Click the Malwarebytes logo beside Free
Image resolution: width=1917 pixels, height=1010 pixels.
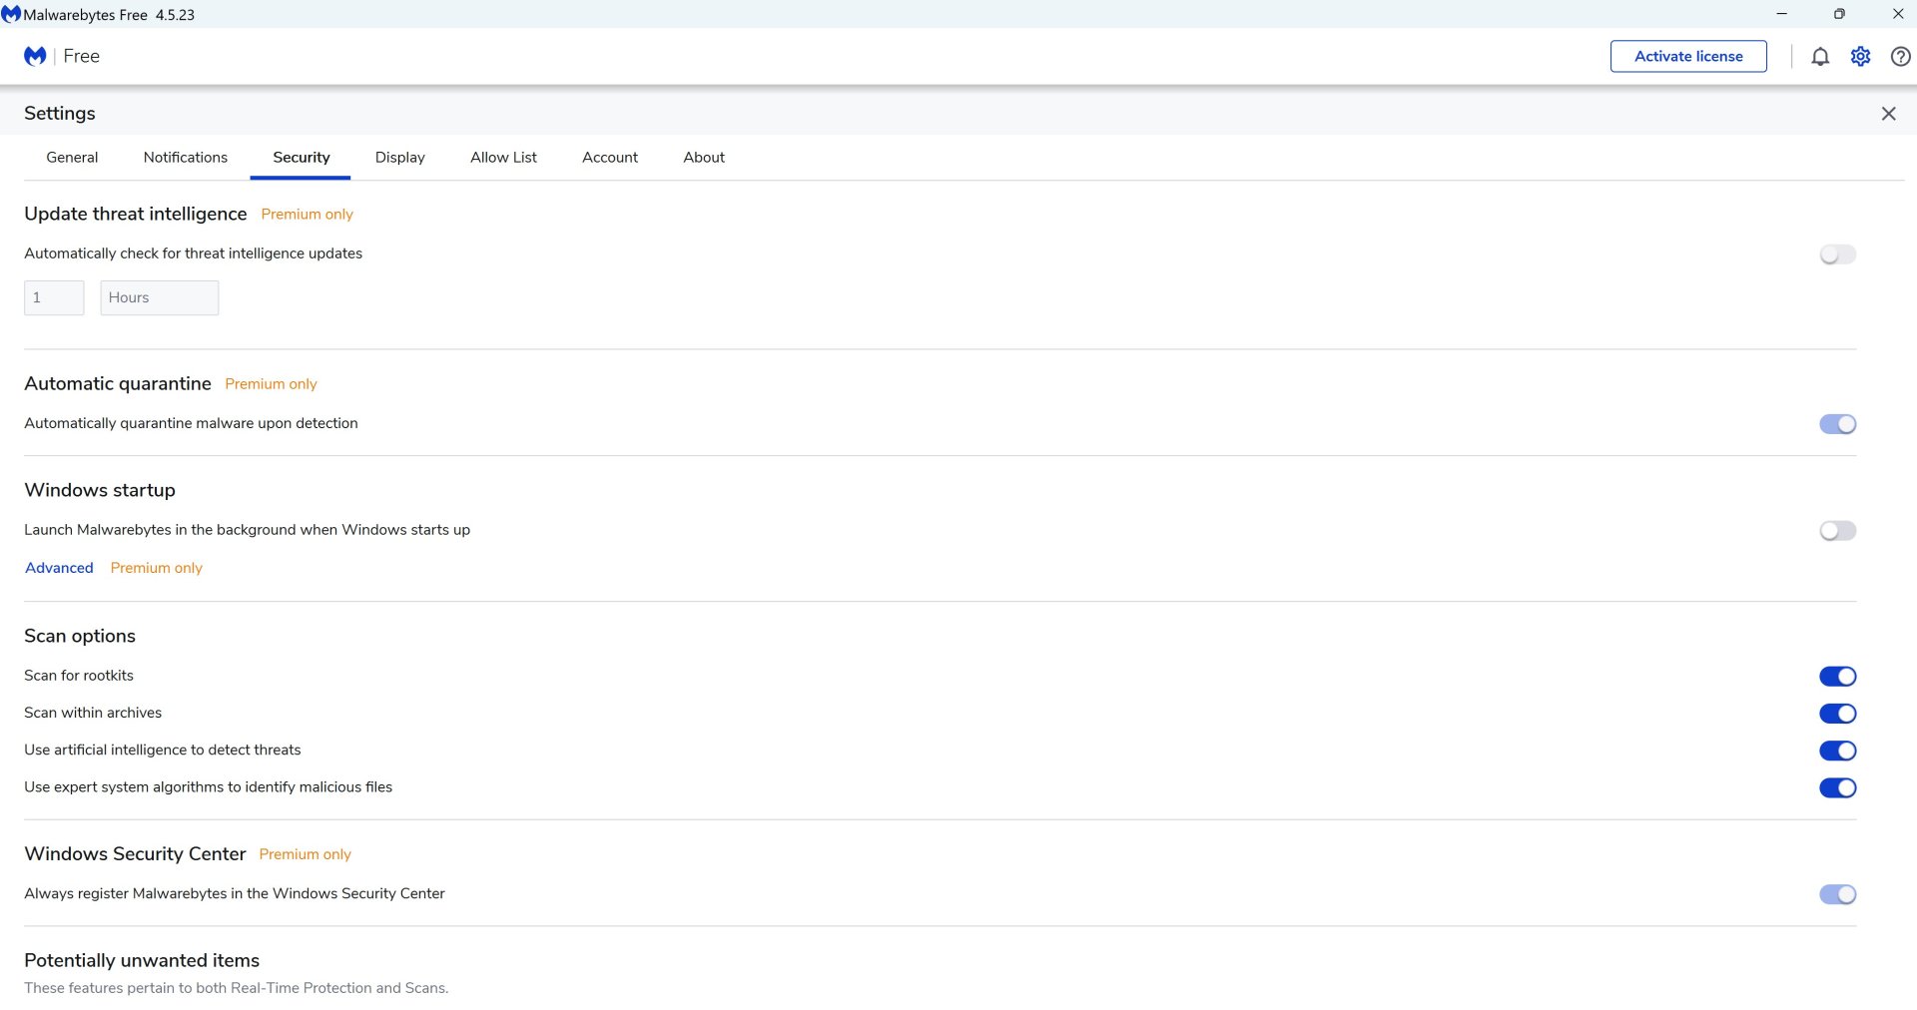[35, 56]
